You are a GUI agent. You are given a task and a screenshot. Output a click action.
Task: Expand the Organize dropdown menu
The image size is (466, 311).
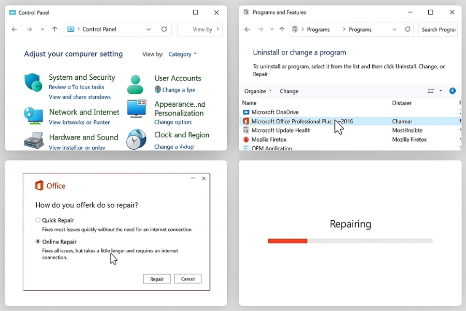pos(257,91)
